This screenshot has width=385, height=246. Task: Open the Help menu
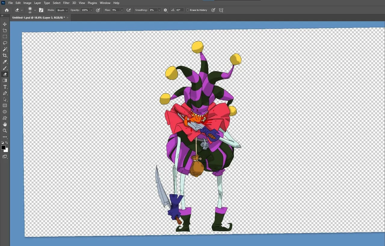116,3
